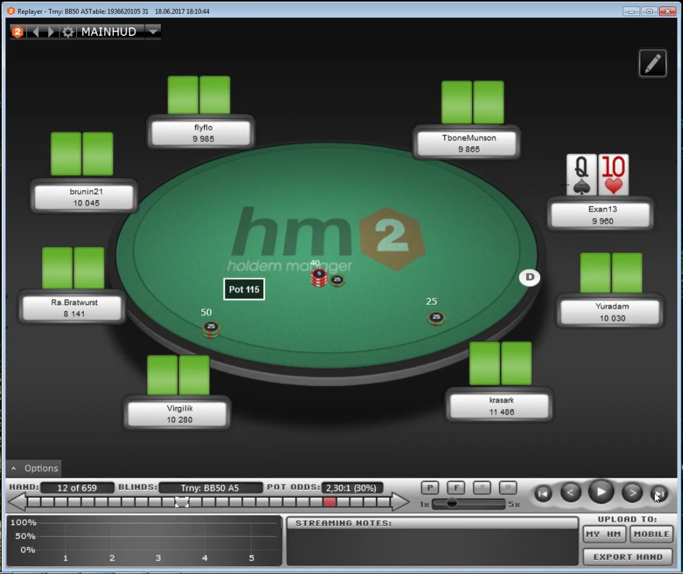
Task: Adjust the replay speed slider
Action: [x=452, y=503]
